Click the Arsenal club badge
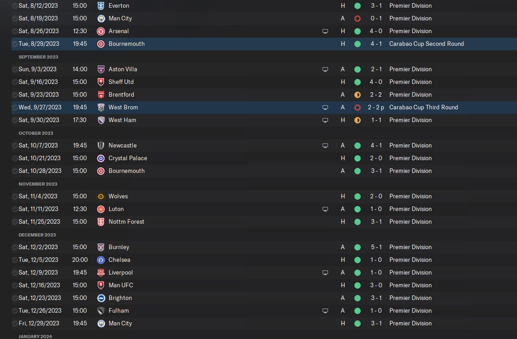Image resolution: width=517 pixels, height=339 pixels. coord(101,31)
